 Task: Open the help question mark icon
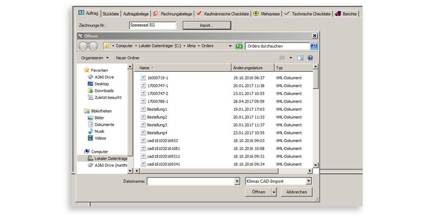click(310, 58)
